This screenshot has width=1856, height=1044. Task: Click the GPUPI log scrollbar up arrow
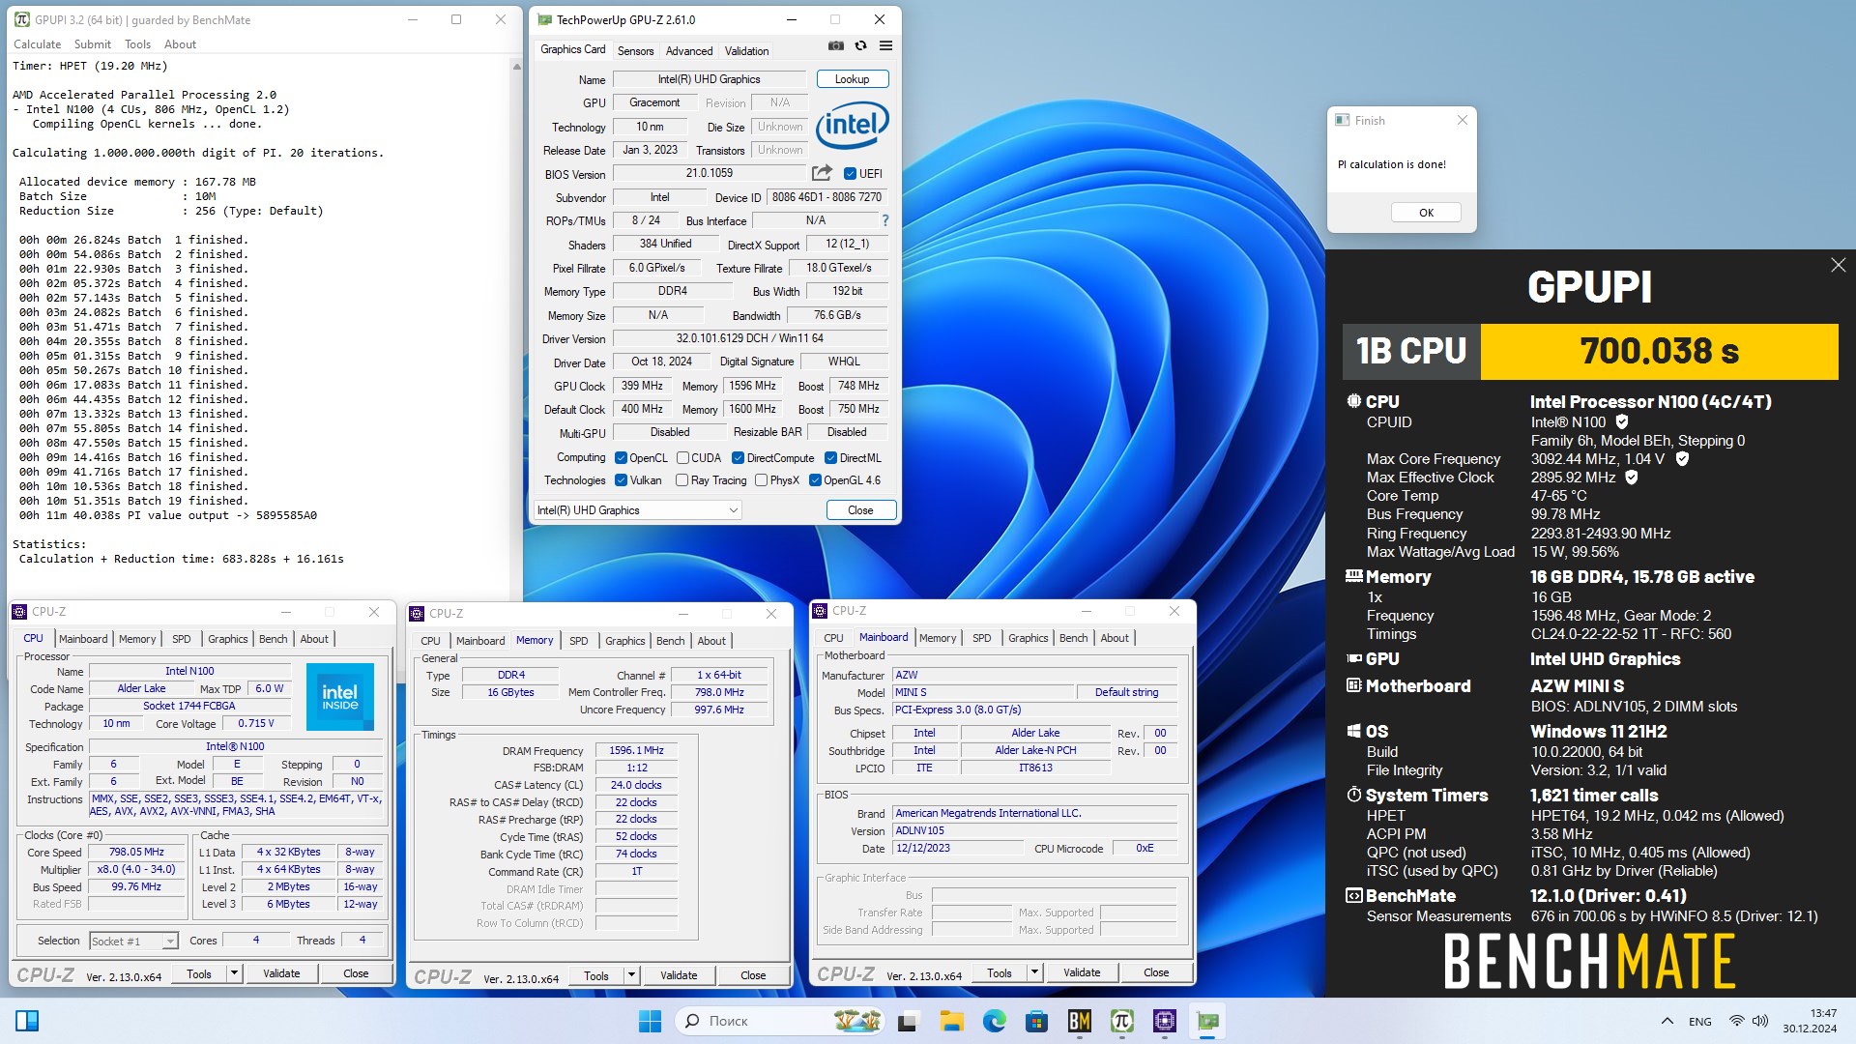point(516,67)
